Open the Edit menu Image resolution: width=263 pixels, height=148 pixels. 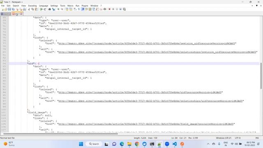(x=9, y=6)
